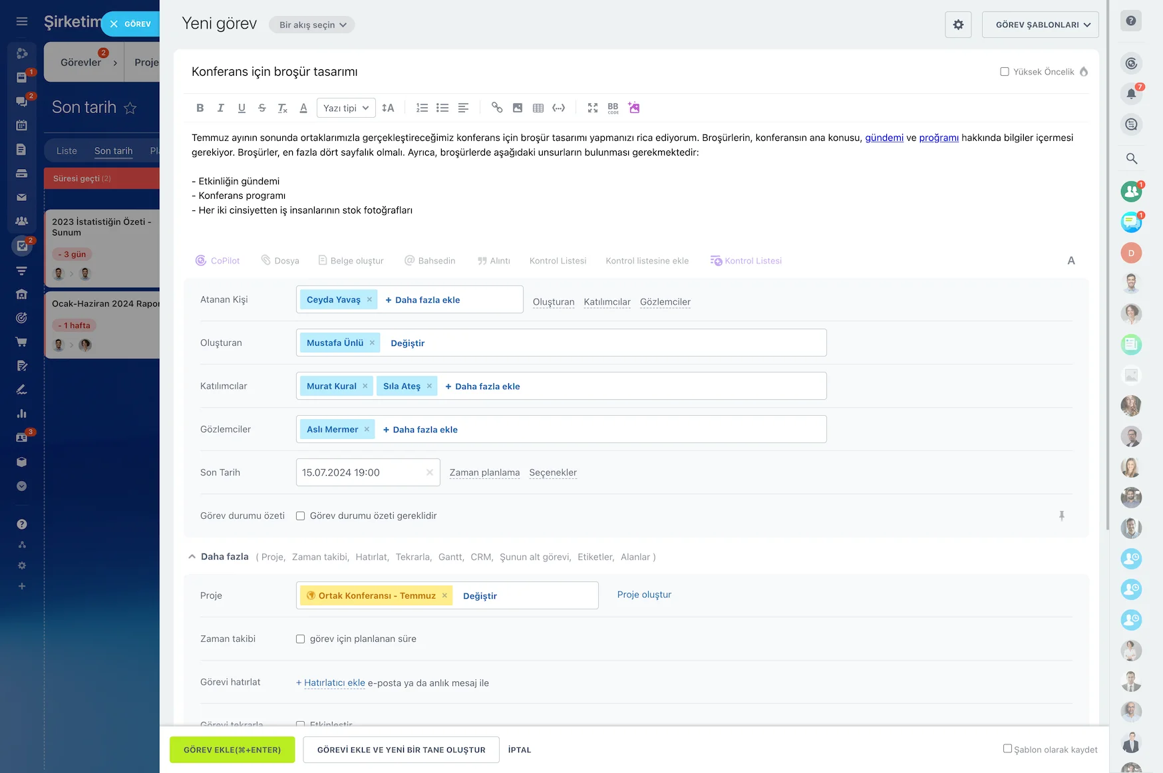The image size is (1163, 773).
Task: Click the Son Tarih date field
Action: [368, 472]
